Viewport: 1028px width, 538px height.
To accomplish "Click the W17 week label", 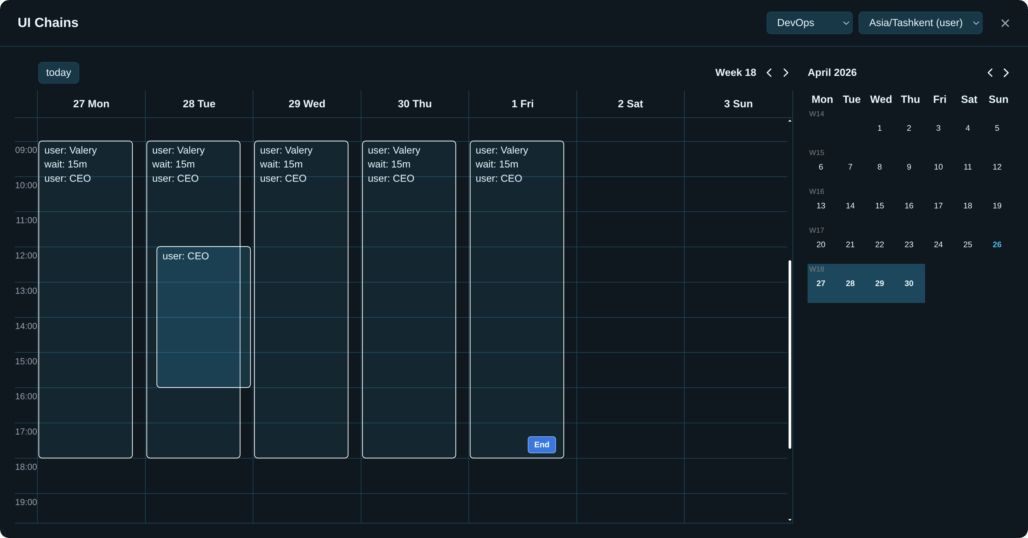I will [816, 231].
